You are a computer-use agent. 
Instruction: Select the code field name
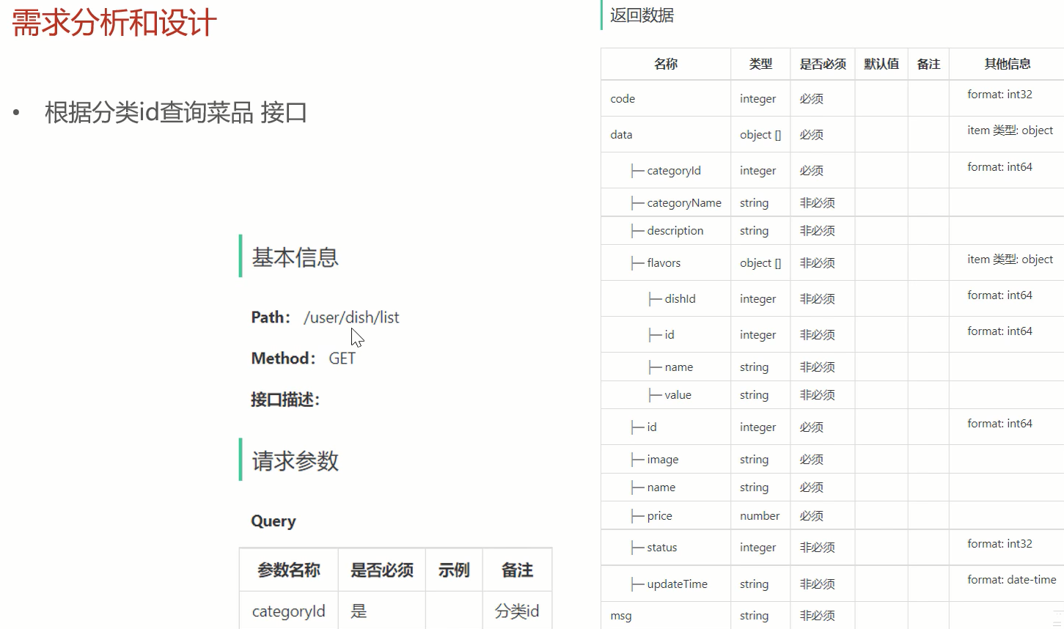pos(623,99)
